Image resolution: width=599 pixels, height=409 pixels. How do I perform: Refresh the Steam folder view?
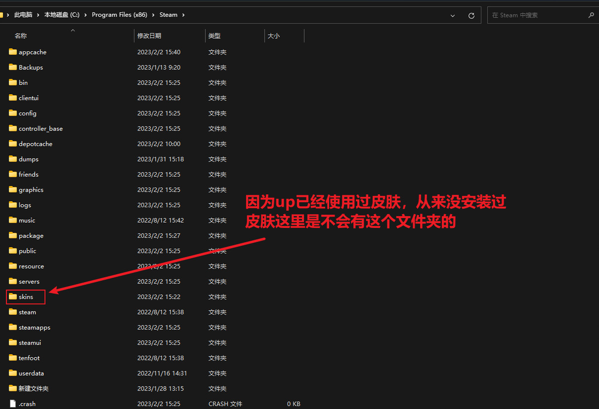coord(471,15)
